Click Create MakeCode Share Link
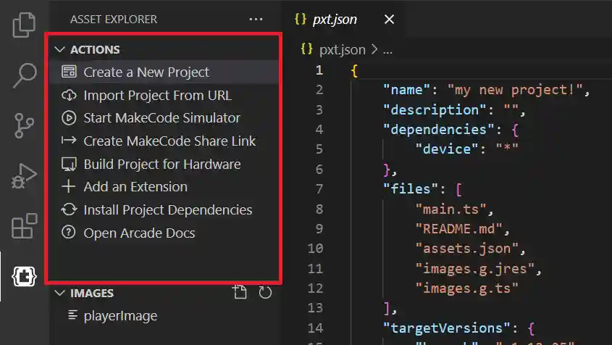Screen dimensions: 612x345 163,141
